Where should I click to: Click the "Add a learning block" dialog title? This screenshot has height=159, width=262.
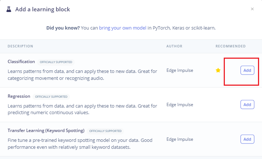click(43, 9)
